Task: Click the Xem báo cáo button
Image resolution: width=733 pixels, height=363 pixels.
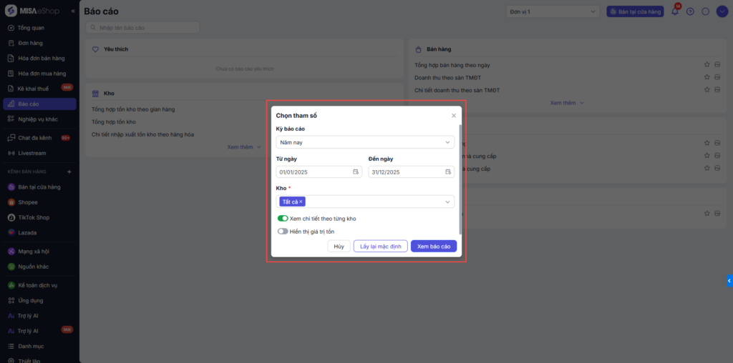Action: tap(433, 247)
